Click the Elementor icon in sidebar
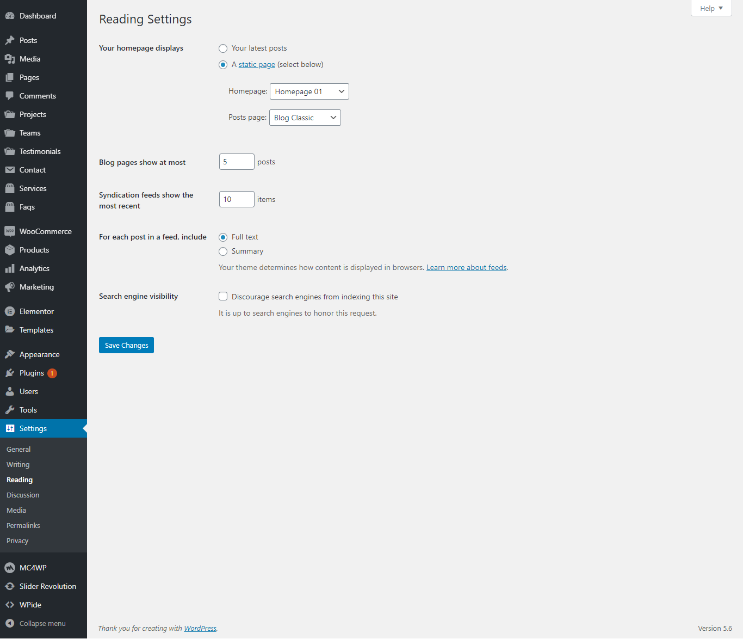The height and width of the screenshot is (639, 743). pos(10,311)
